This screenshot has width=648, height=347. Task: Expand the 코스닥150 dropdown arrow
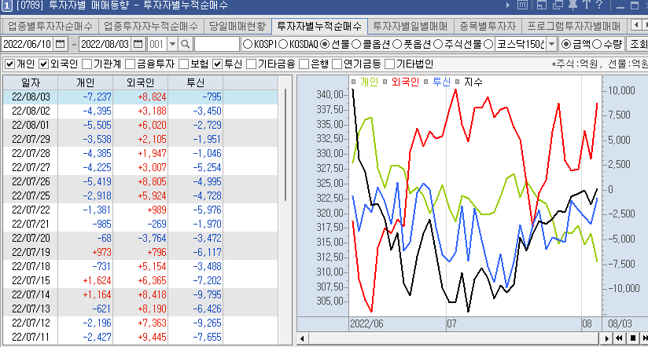[551, 44]
